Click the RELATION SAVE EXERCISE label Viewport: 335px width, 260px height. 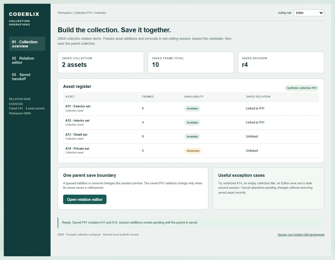[20, 101]
